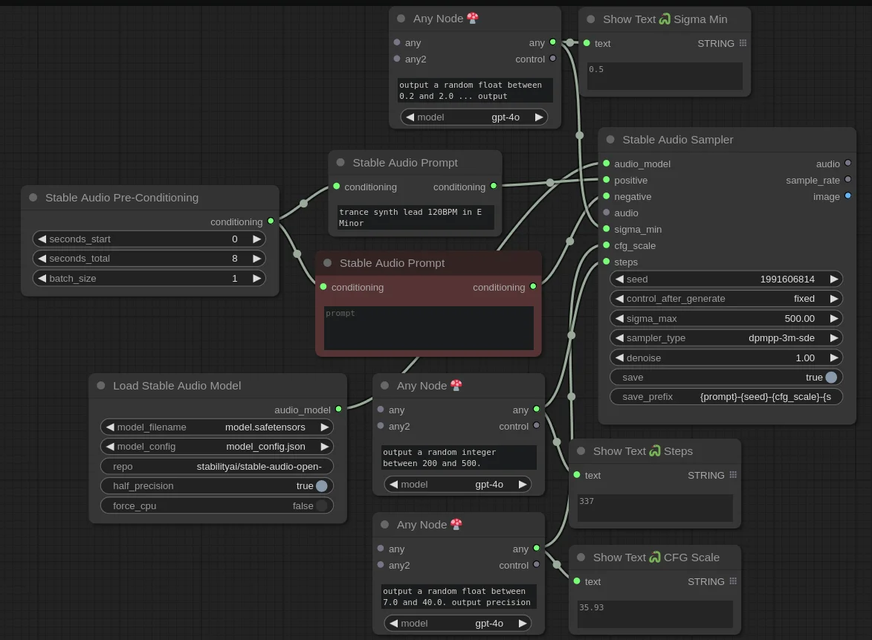Click the sigma_max value 500.00
The height and width of the screenshot is (640, 872).
pos(799,319)
